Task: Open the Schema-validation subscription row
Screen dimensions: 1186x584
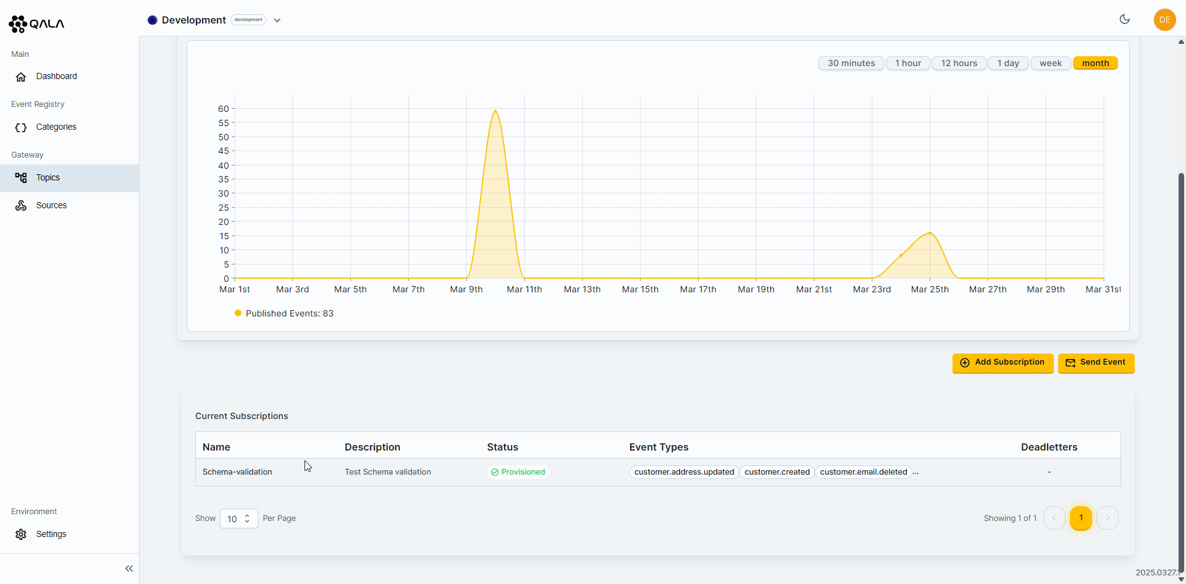Action: pyautogui.click(x=237, y=472)
